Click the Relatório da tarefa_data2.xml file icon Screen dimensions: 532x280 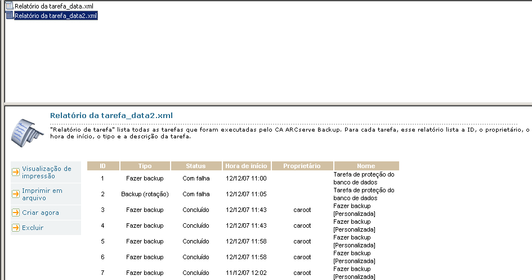pos(9,15)
